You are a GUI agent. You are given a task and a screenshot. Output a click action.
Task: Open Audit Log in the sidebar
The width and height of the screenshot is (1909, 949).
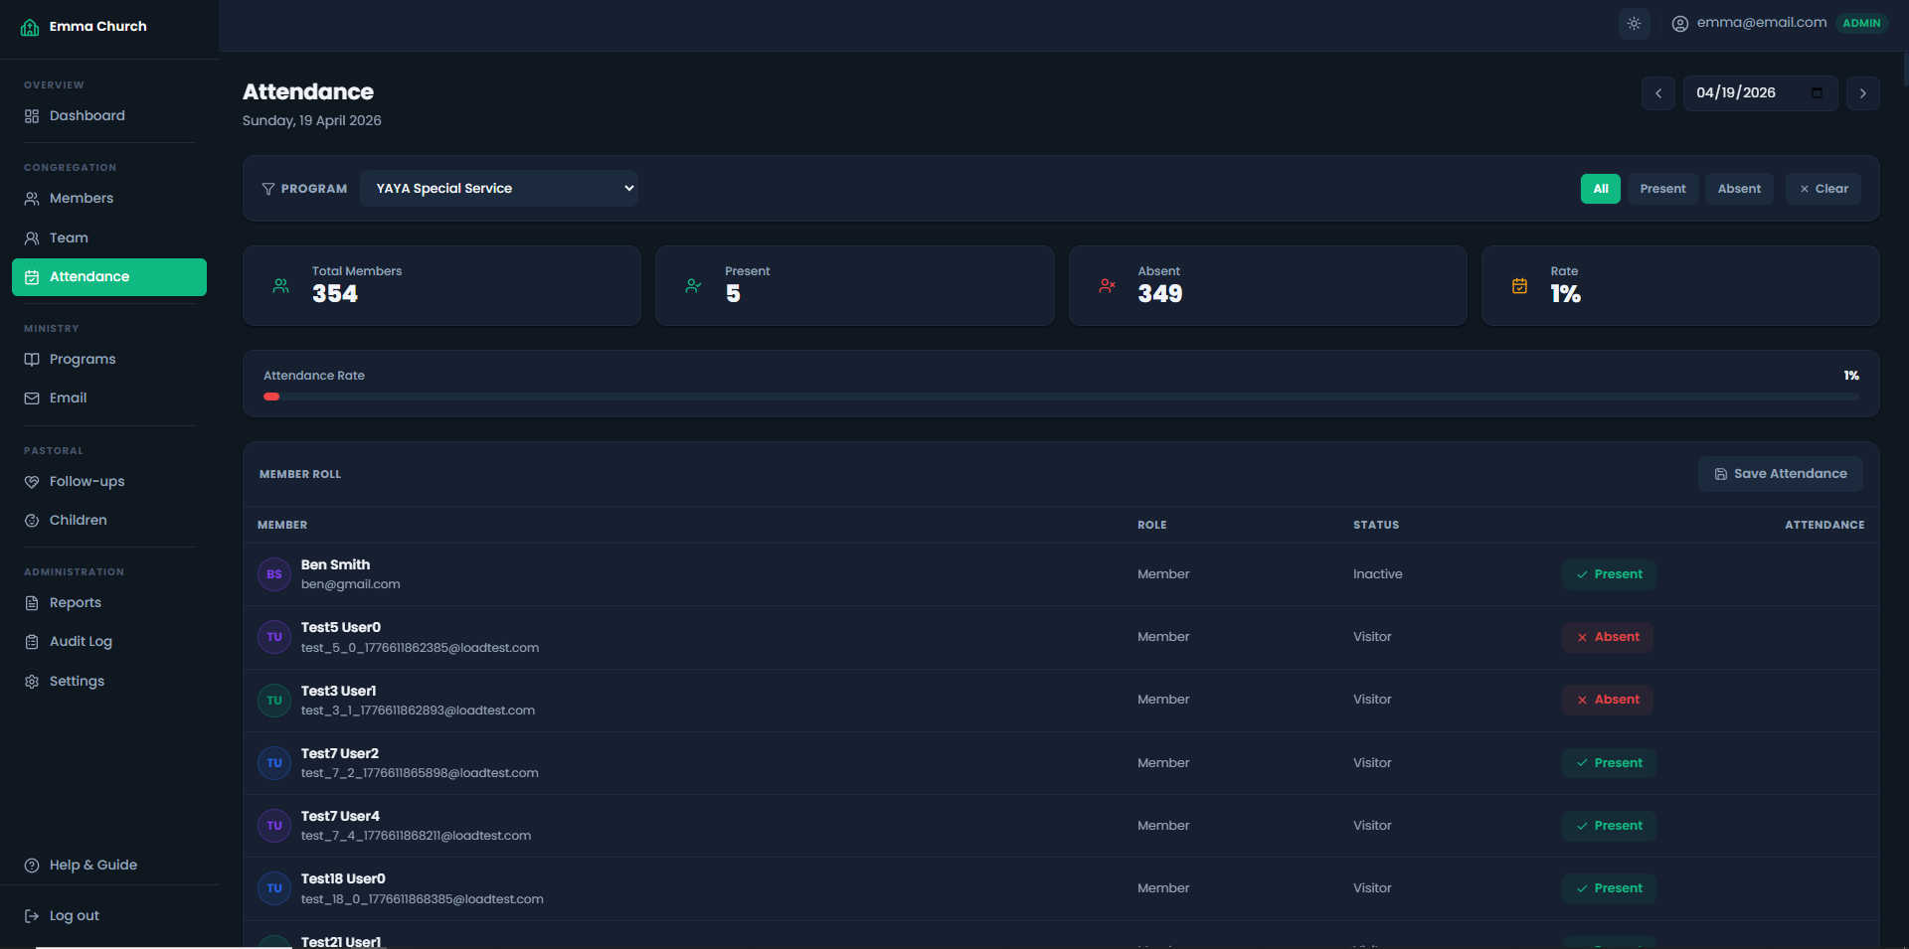(109, 642)
